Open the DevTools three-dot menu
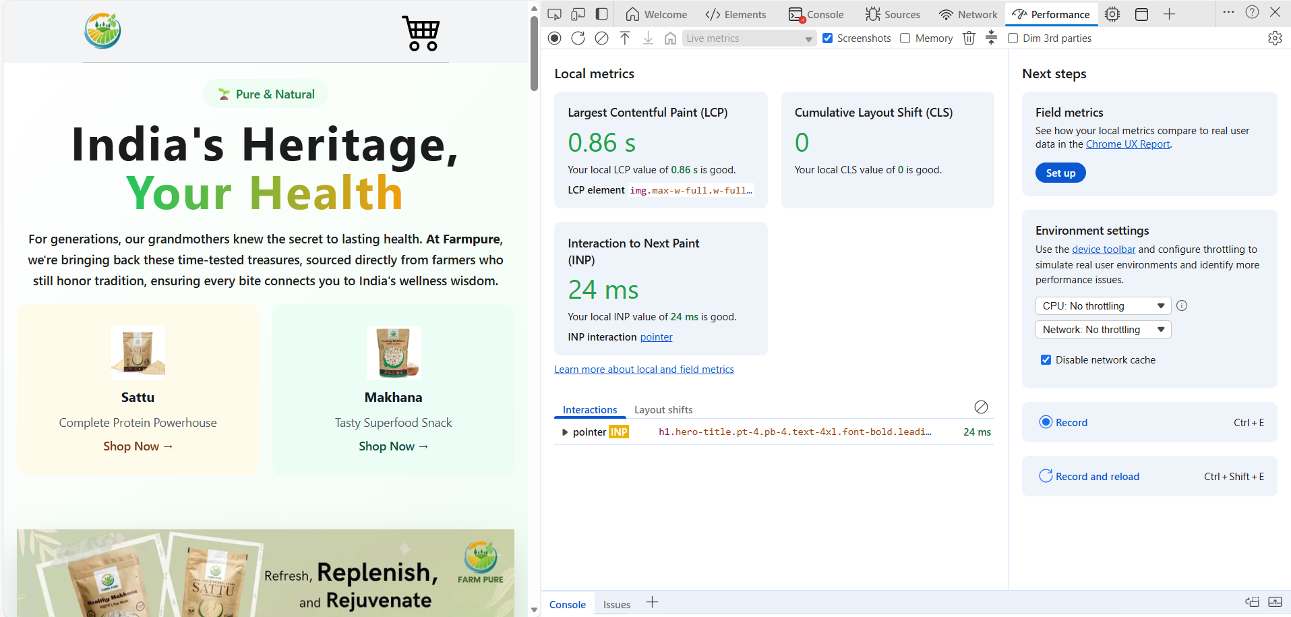This screenshot has height=617, width=1291. click(1228, 12)
